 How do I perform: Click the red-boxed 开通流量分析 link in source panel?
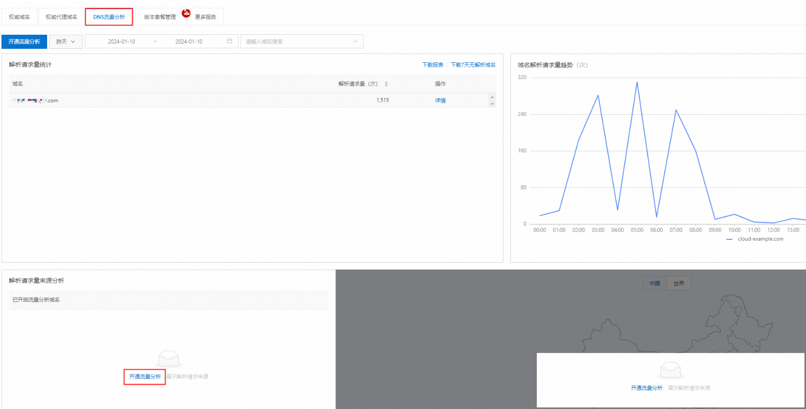(145, 377)
